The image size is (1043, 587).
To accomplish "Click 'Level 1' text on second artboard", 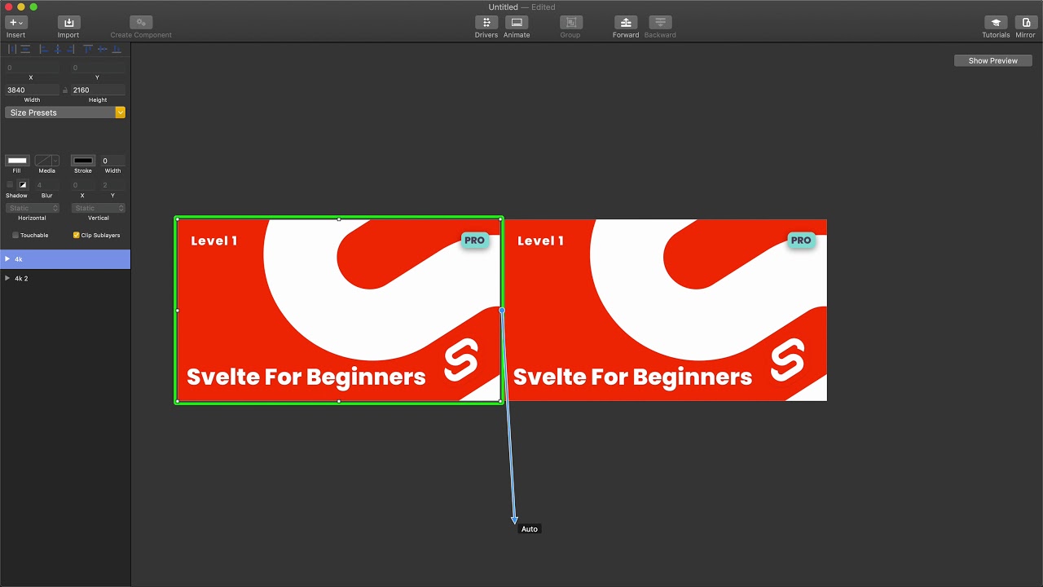I will [541, 241].
